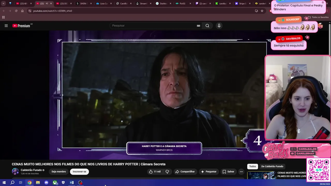The width and height of the screenshot is (331, 186).
Task: Open Task View on the taskbar
Action: point(21,183)
